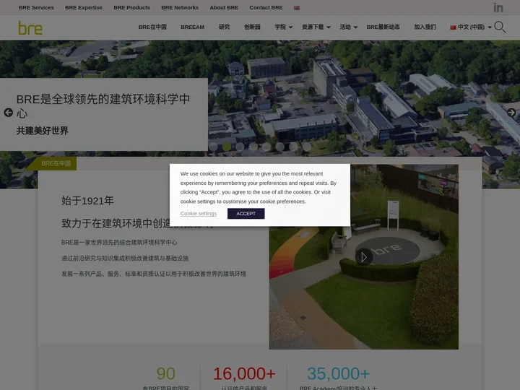The height and width of the screenshot is (390, 520).
Task: Accept cookies with the ACCEPT button
Action: pos(246,214)
